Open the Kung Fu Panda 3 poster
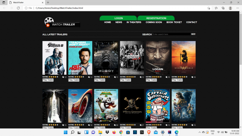This screenshot has height=136, width=242. click(x=106, y=106)
